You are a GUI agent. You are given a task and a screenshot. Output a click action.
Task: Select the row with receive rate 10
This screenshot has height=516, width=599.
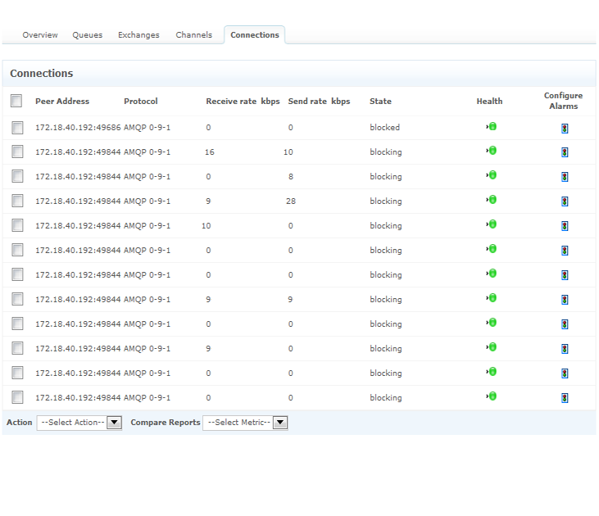[17, 226]
